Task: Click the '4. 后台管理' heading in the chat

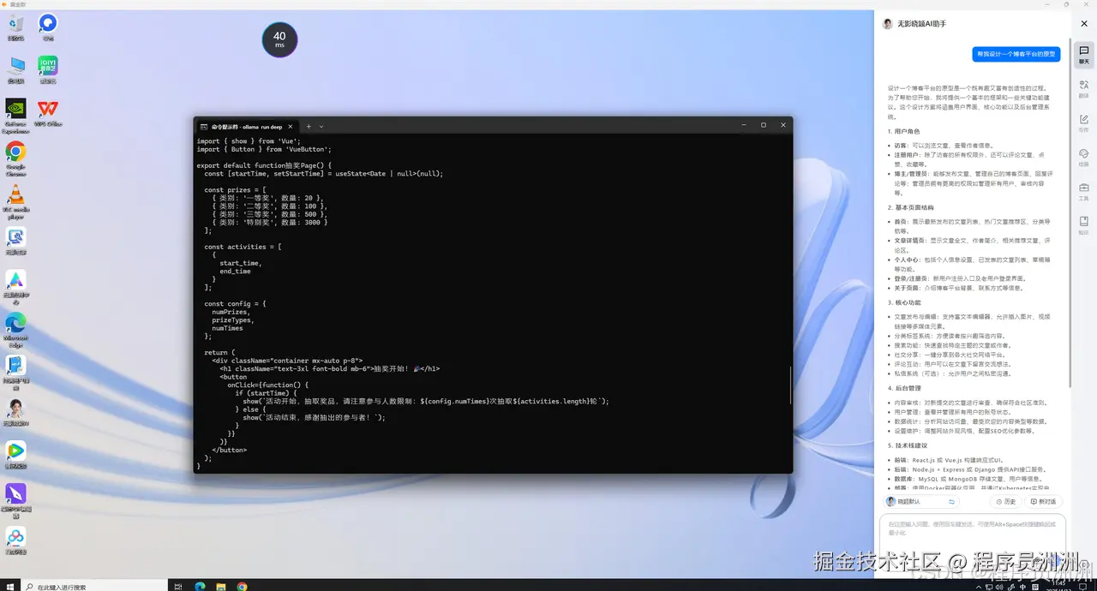Action: pyautogui.click(x=903, y=388)
